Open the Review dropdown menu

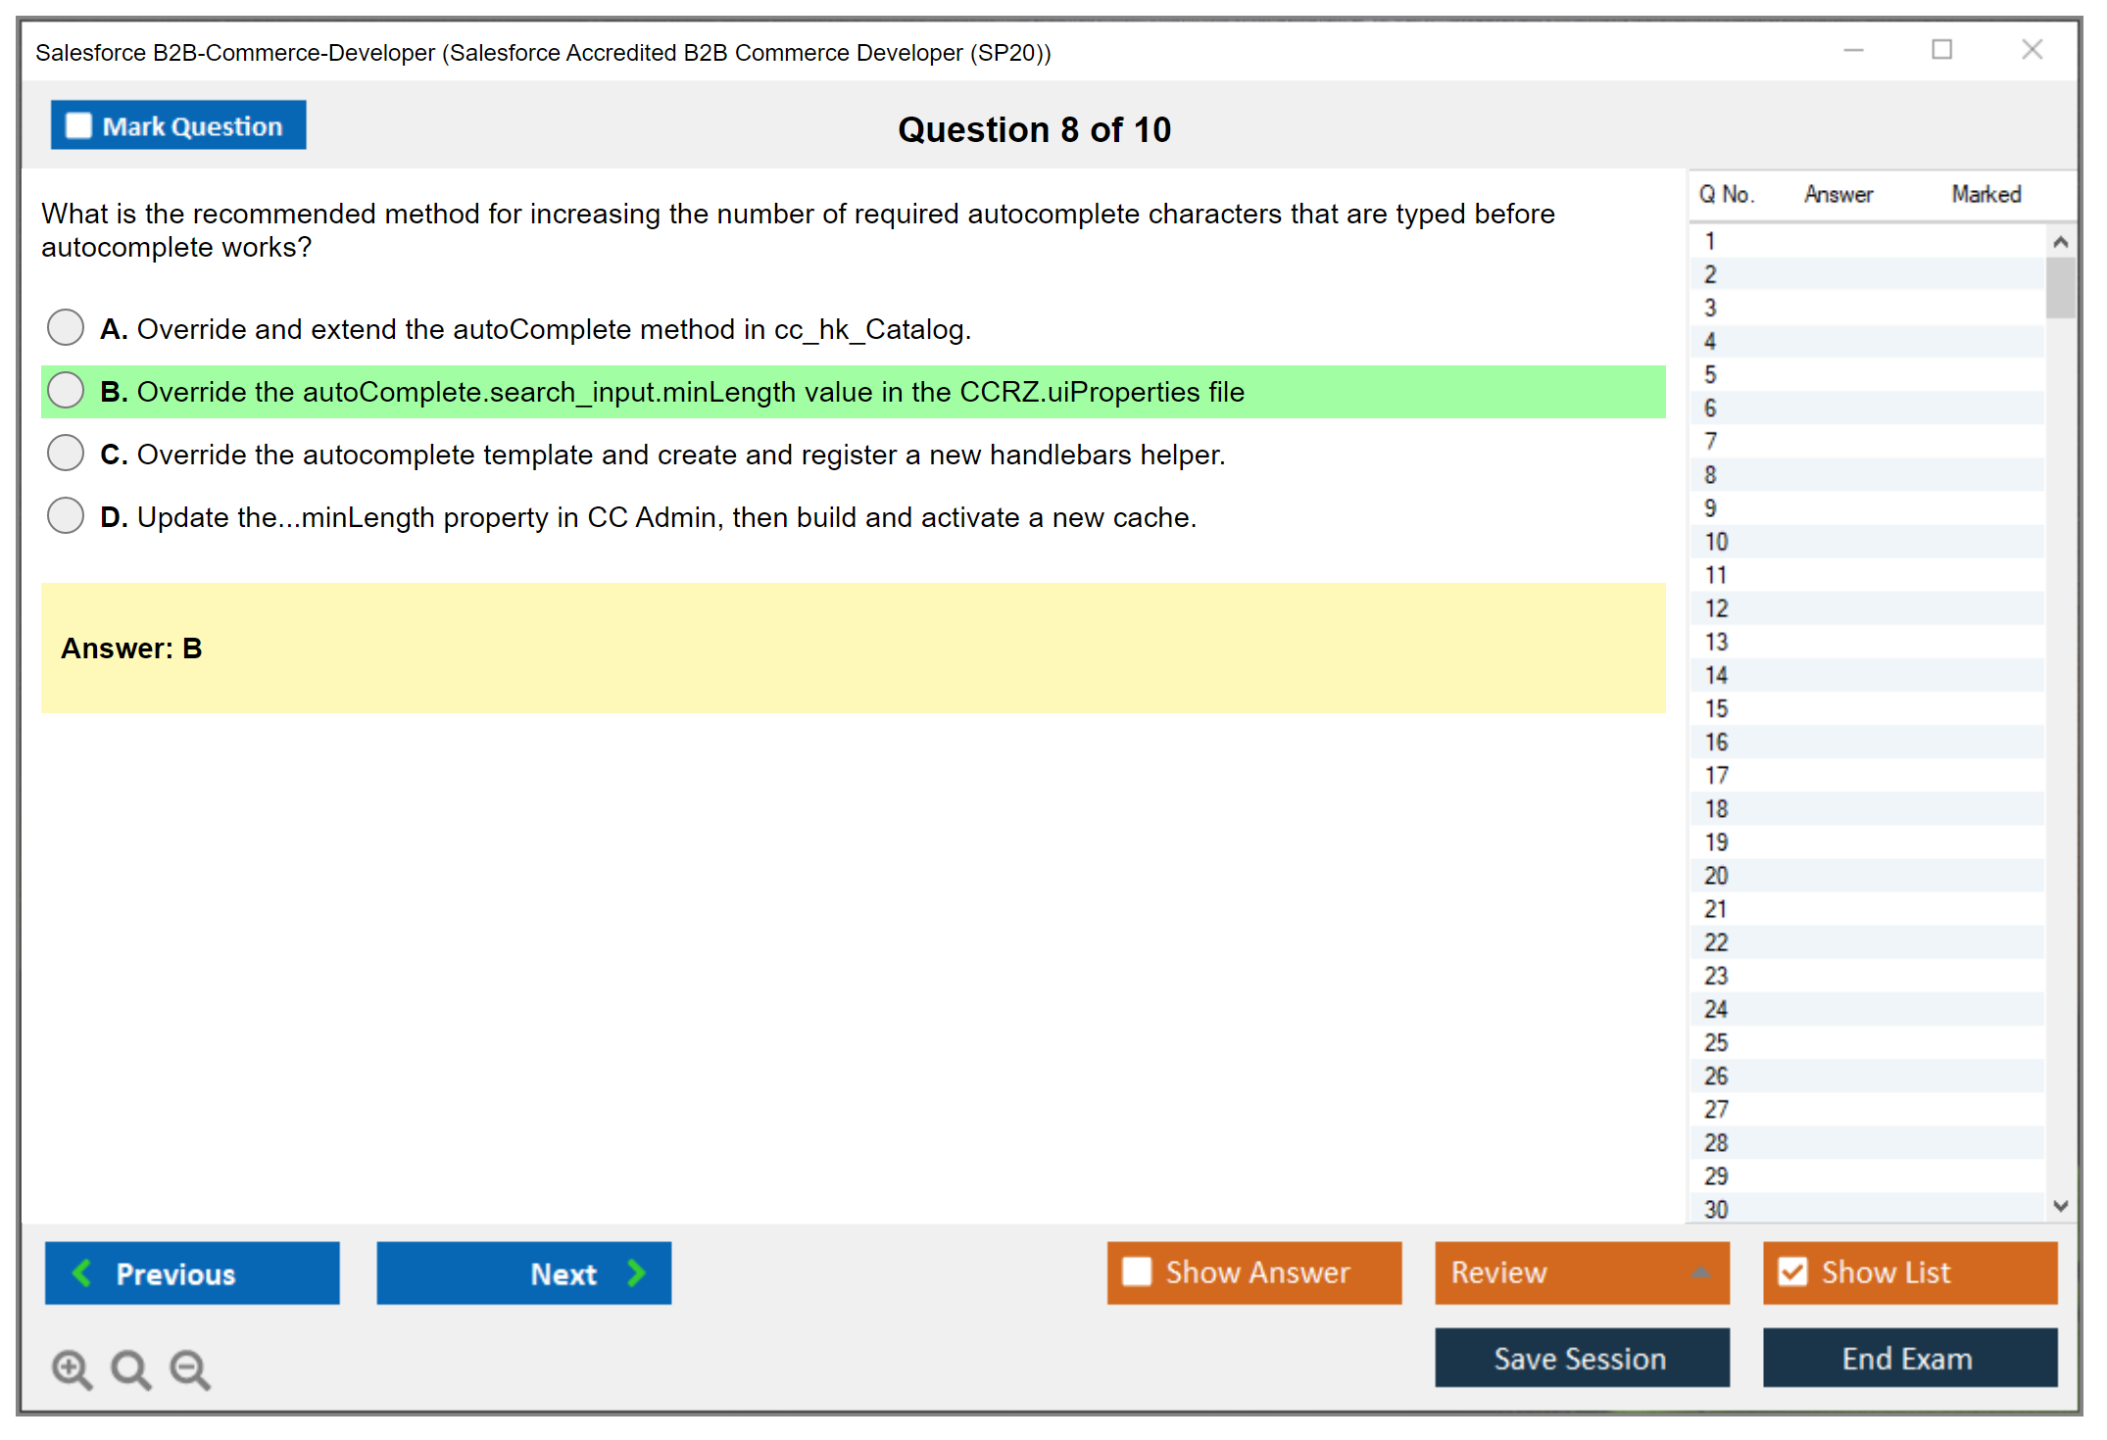pos(1581,1272)
